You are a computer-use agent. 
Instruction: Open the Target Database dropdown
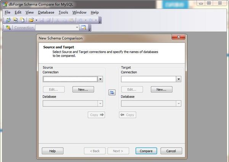[x=151, y=104]
